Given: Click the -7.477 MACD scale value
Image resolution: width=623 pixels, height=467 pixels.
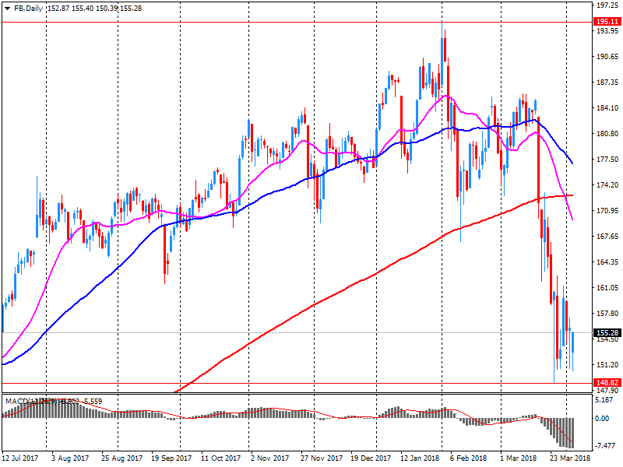Looking at the screenshot, I should click(x=605, y=445).
